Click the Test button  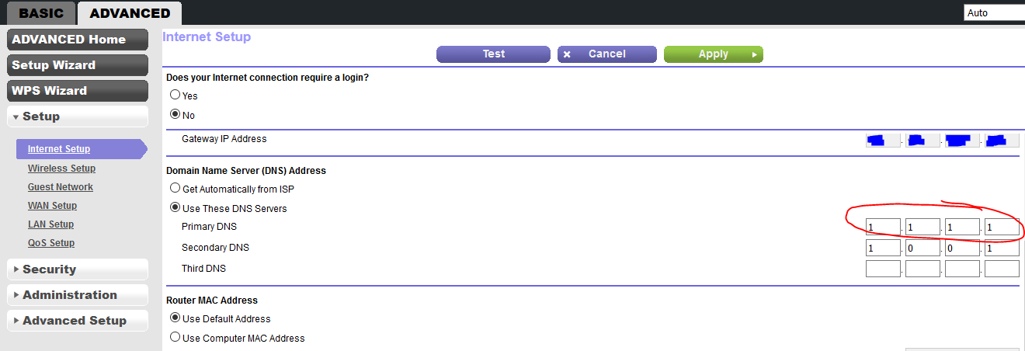coord(494,54)
